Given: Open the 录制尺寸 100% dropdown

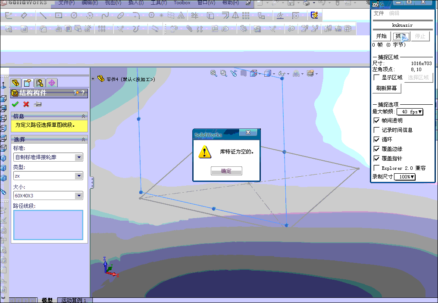Looking at the screenshot, I should point(405,177).
